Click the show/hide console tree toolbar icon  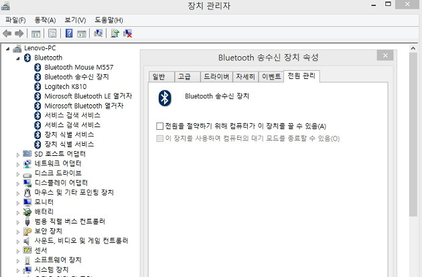click(x=36, y=33)
